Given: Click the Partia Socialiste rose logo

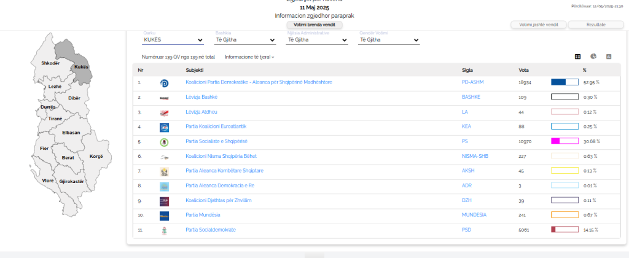Looking at the screenshot, I should pos(164,143).
